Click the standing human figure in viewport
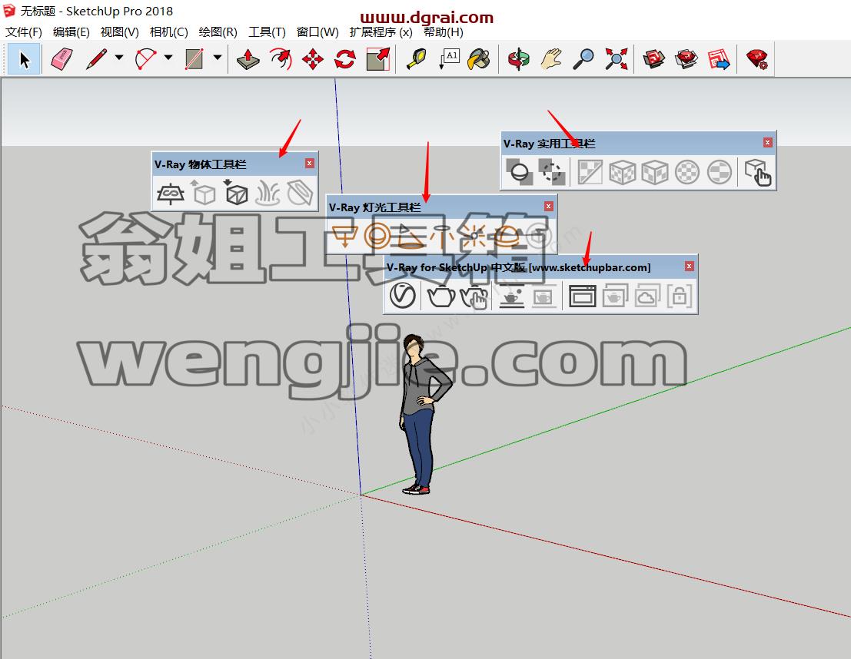851x659 pixels. point(424,414)
